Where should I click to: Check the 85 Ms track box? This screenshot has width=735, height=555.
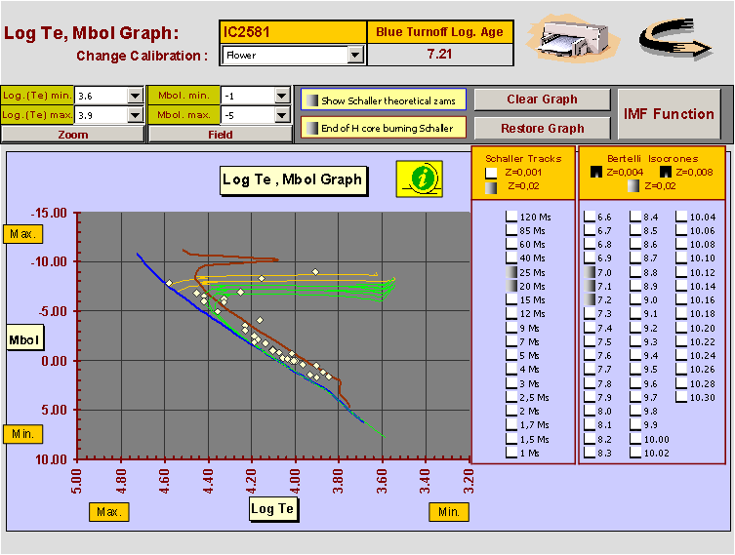511,230
